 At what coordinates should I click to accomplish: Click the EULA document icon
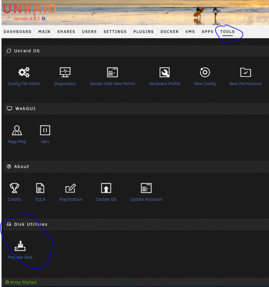pos(40,188)
